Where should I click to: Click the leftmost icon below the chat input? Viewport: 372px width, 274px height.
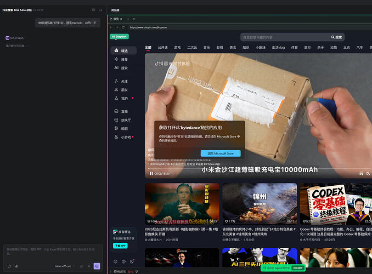coord(9,266)
